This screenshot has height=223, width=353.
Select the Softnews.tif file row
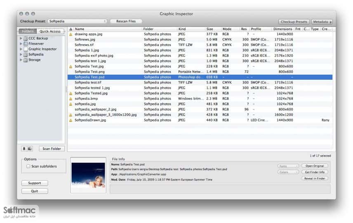[200, 45]
